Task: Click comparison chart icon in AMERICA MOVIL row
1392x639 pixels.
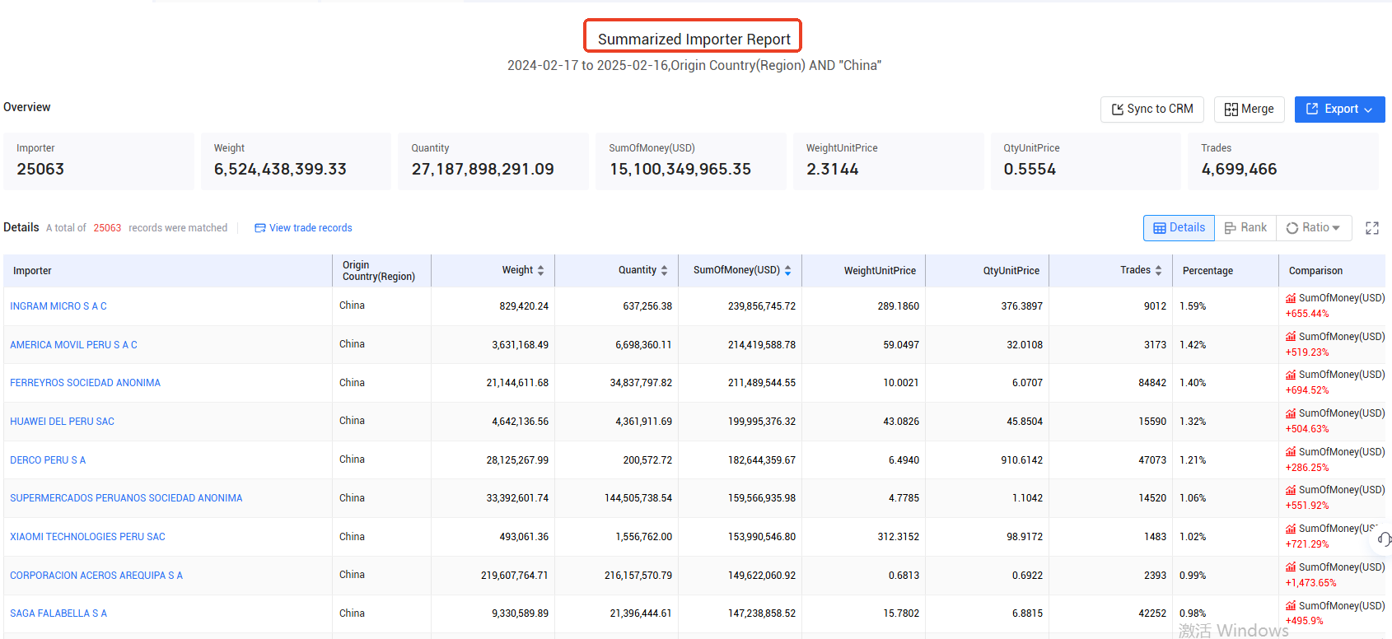Action: tap(1291, 337)
